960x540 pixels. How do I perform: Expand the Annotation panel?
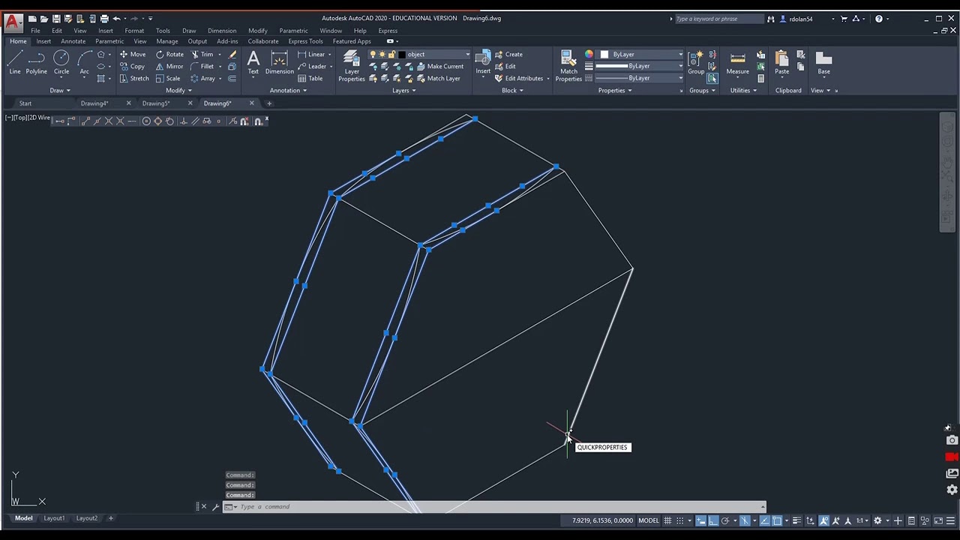pyautogui.click(x=288, y=90)
